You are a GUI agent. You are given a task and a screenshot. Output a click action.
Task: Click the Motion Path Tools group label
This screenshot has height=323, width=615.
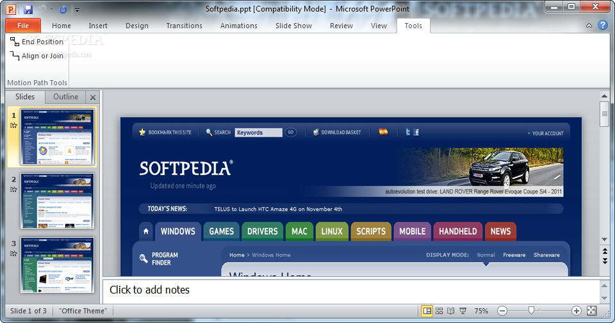point(37,83)
